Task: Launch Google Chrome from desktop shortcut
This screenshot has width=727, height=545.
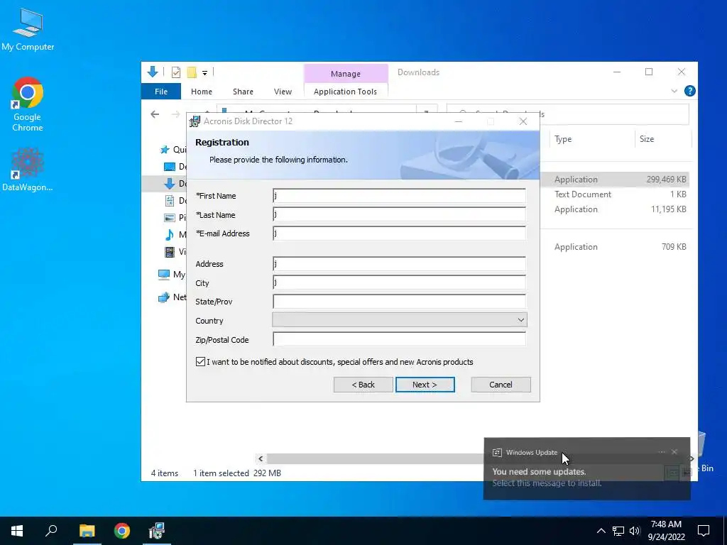Action: coord(28,104)
